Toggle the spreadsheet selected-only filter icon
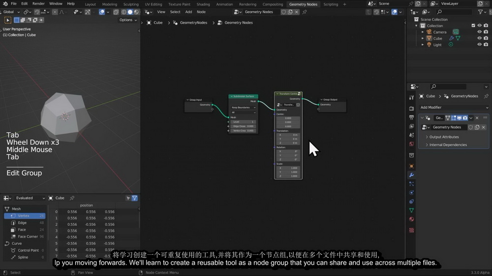Image resolution: width=492 pixels, height=276 pixels. click(128, 198)
